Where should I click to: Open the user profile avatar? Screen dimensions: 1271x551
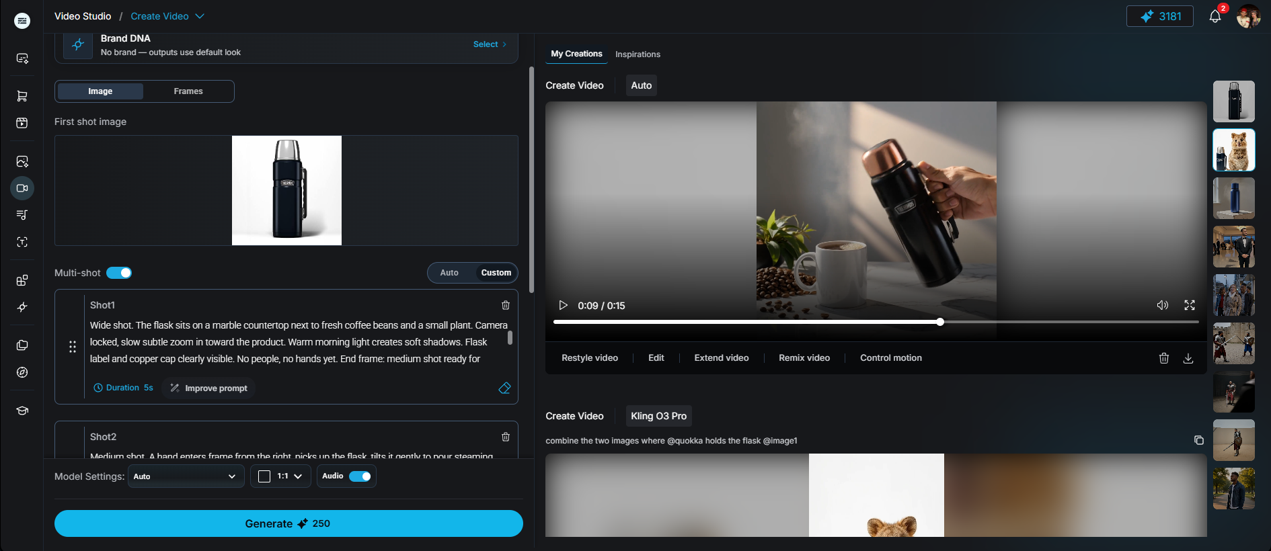click(1248, 16)
